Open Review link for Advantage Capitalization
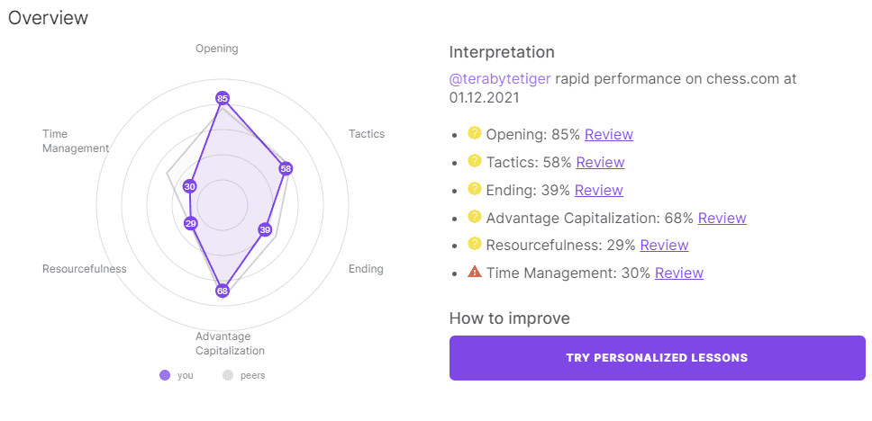The height and width of the screenshot is (421, 872). tap(722, 218)
